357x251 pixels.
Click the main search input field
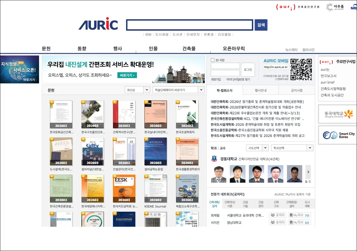pyautogui.click(x=190, y=25)
